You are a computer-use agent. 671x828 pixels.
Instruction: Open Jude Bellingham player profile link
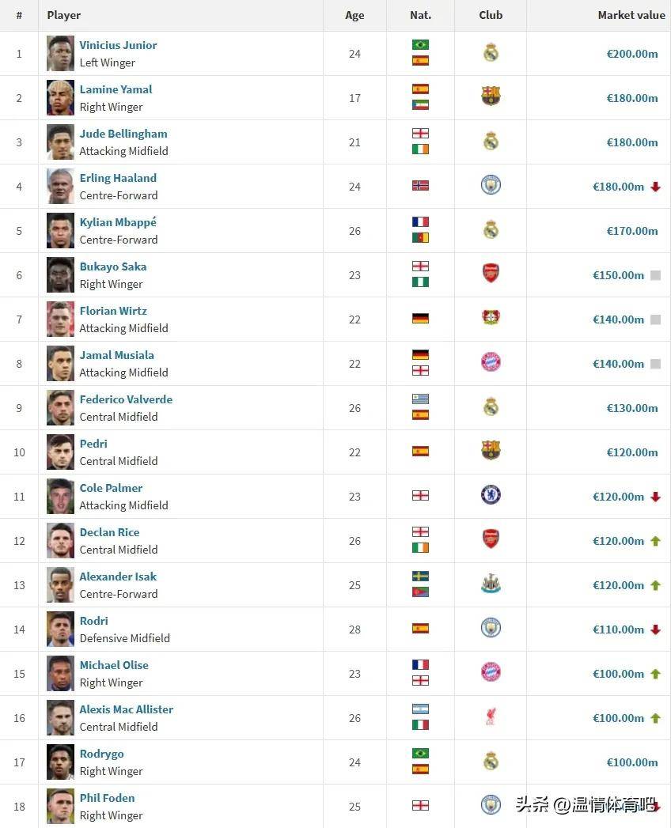(123, 134)
